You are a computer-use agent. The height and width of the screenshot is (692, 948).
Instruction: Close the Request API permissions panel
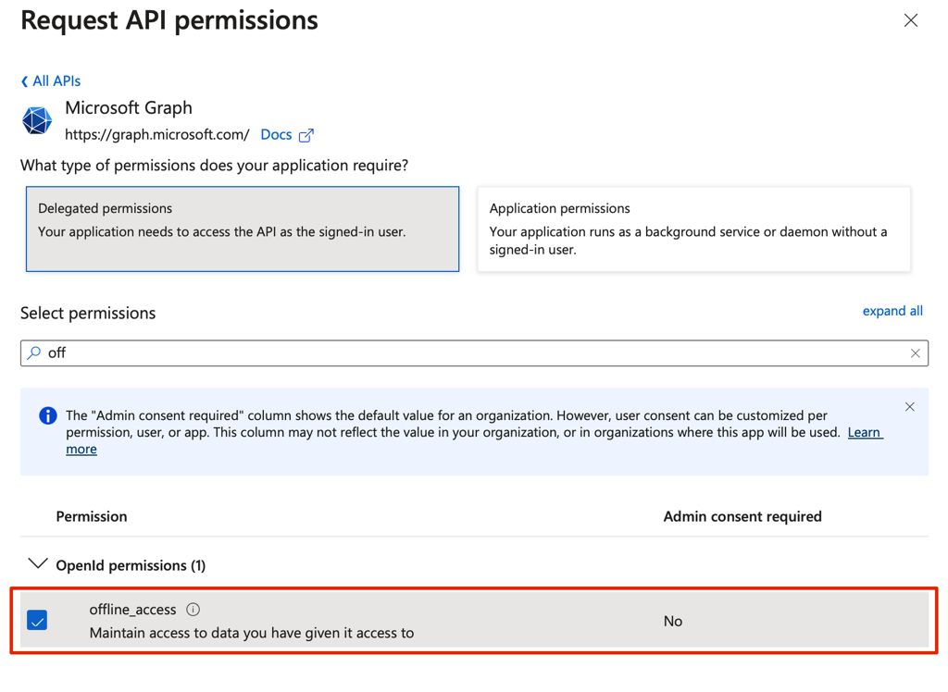pos(911,20)
